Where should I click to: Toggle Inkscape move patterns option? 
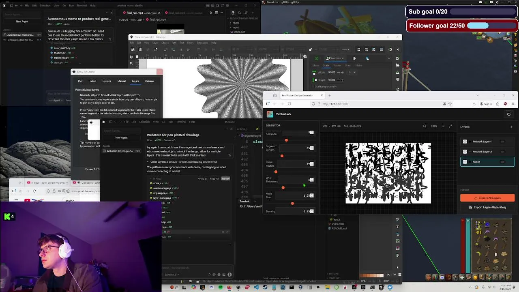coord(381,49)
